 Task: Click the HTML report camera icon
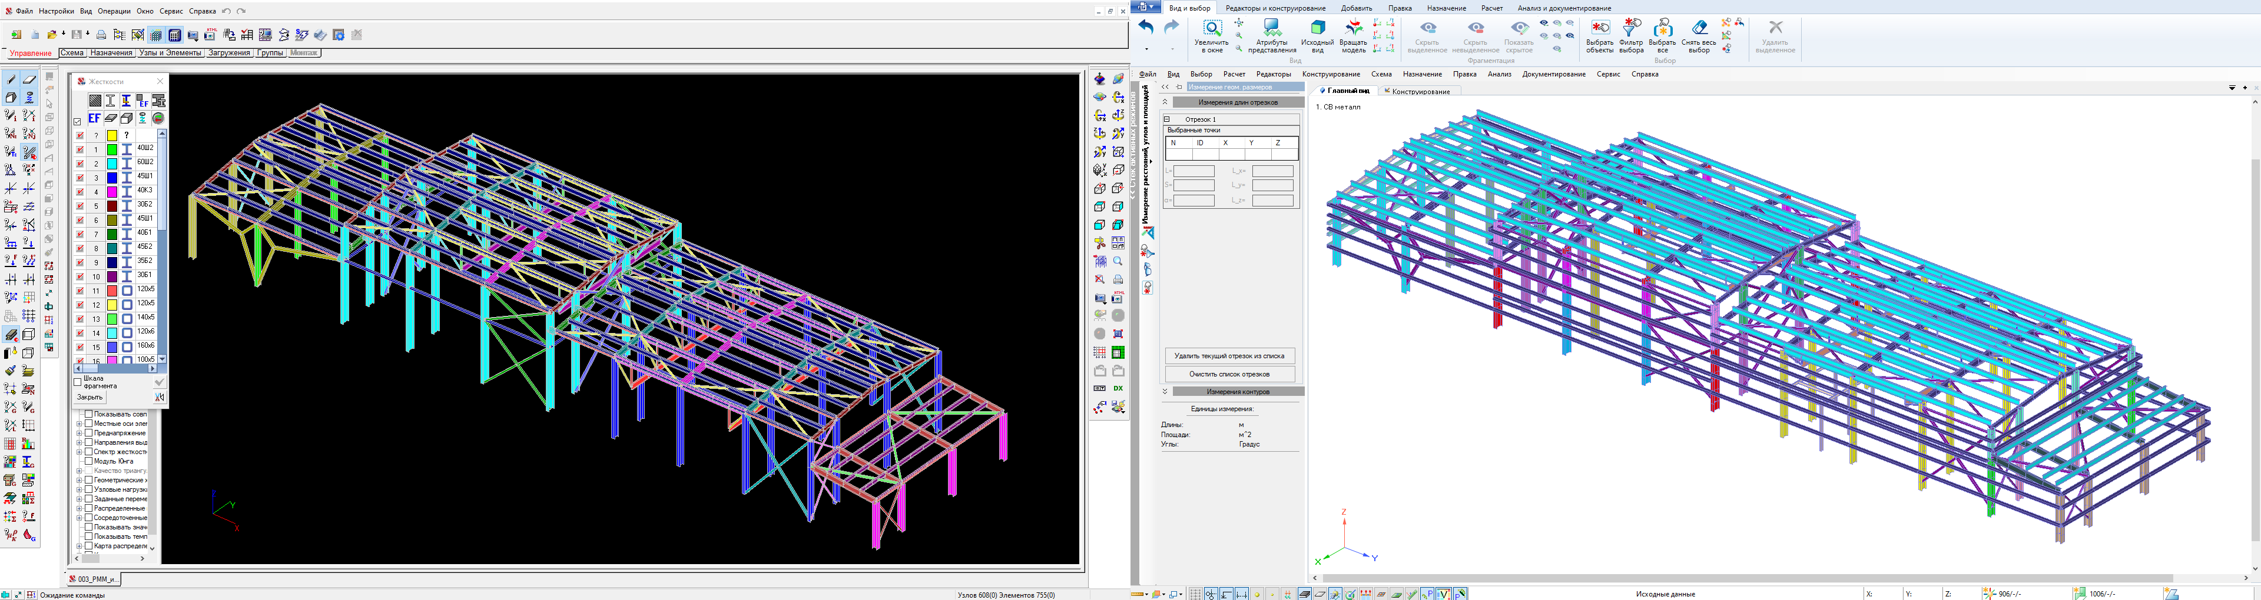point(211,35)
